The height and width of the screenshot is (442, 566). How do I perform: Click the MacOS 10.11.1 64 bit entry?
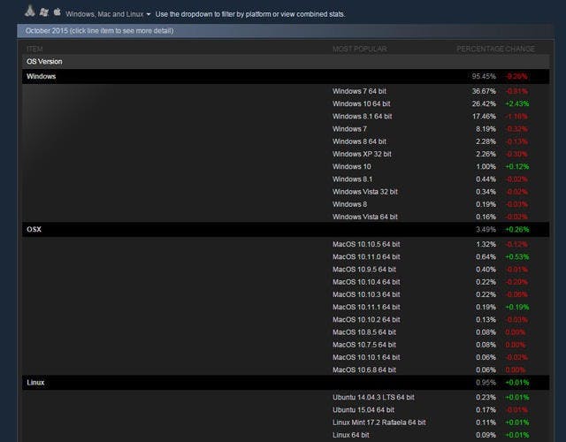tap(366, 307)
